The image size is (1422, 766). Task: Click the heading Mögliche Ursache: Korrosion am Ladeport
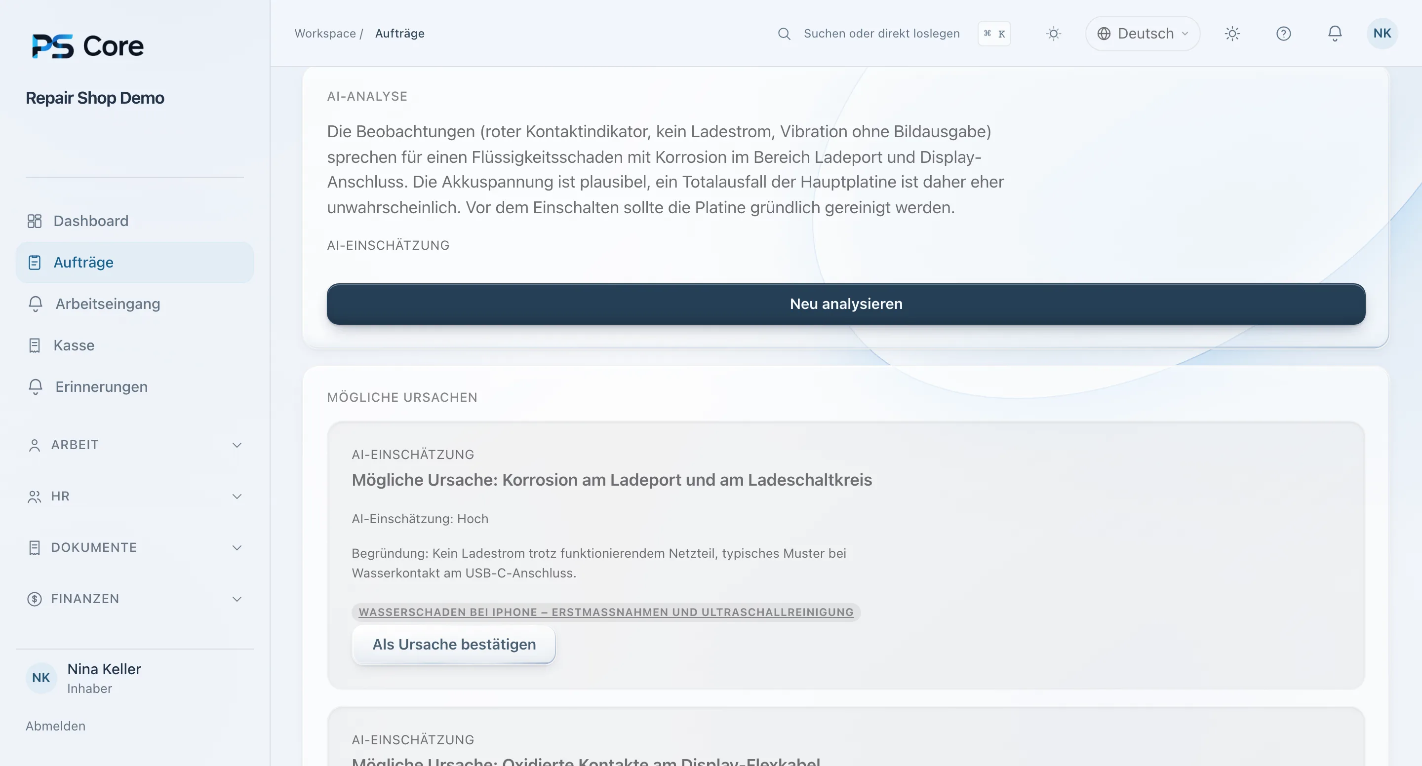tap(612, 480)
